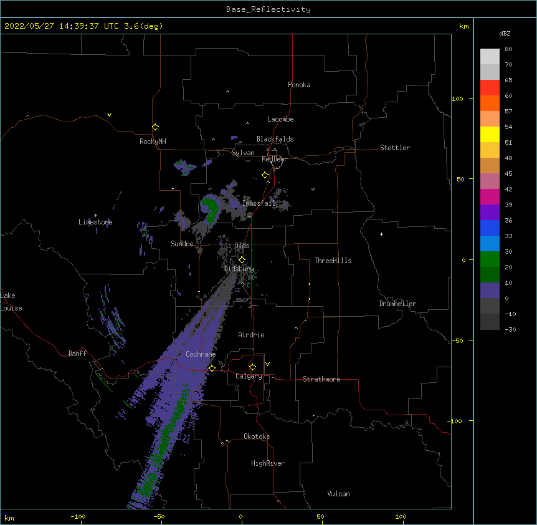537x525 pixels.
Task: Click the yellow V marker east of Calgary
Action: (x=267, y=364)
